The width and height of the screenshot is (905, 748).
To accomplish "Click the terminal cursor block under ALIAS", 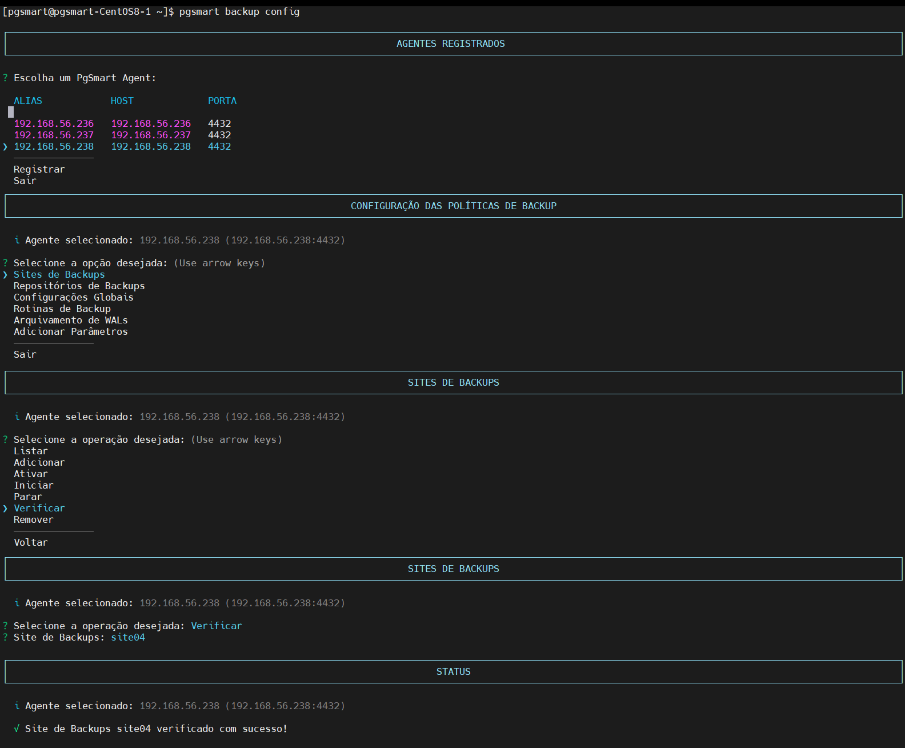I will pyautogui.click(x=11, y=112).
